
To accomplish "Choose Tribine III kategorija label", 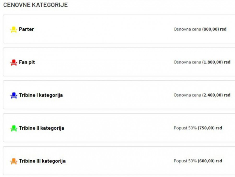I will tap(42, 161).
